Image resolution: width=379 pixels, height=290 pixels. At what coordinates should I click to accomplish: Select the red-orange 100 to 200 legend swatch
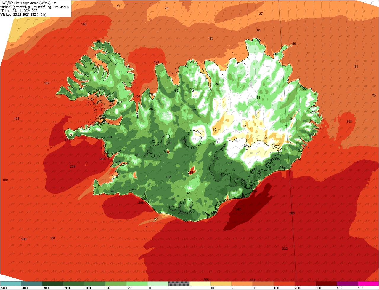click(x=284, y=283)
